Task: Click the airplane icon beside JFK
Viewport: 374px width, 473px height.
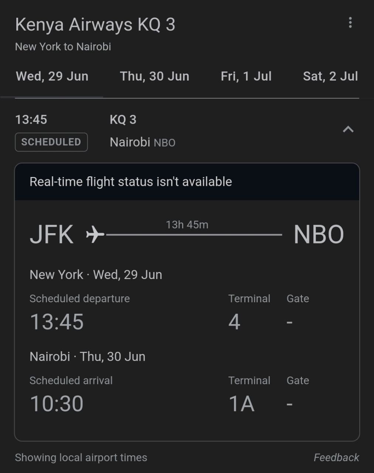Action: 95,234
